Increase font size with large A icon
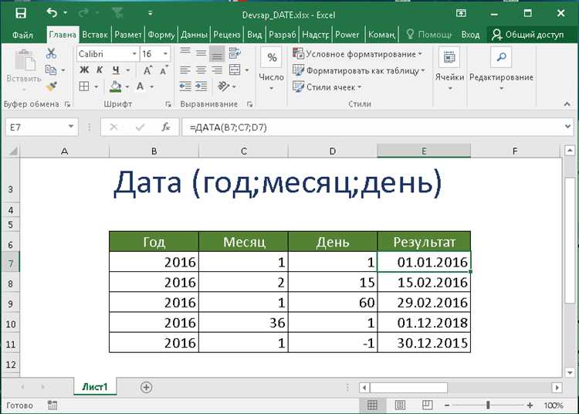Screen dimensions: 579x414 147,70
